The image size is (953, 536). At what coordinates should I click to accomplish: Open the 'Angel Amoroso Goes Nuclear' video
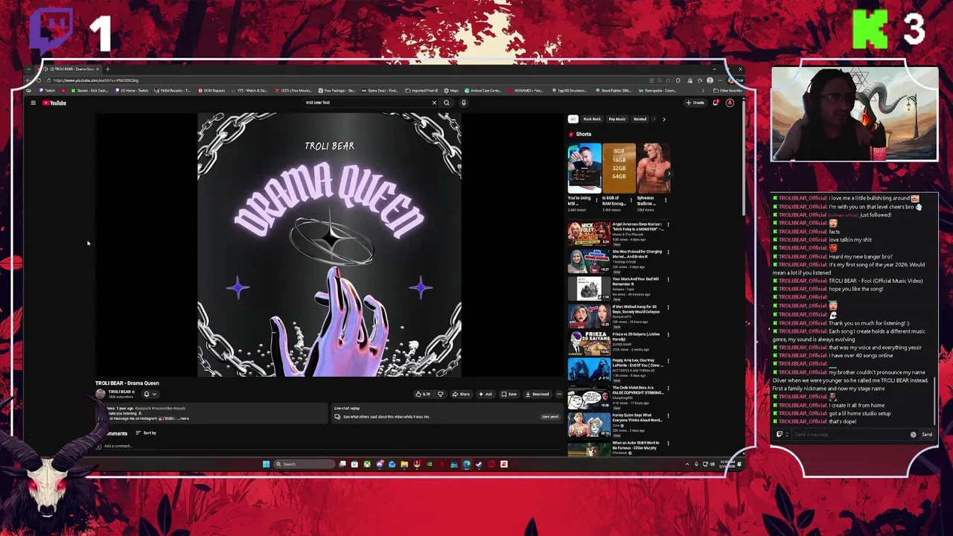point(589,233)
